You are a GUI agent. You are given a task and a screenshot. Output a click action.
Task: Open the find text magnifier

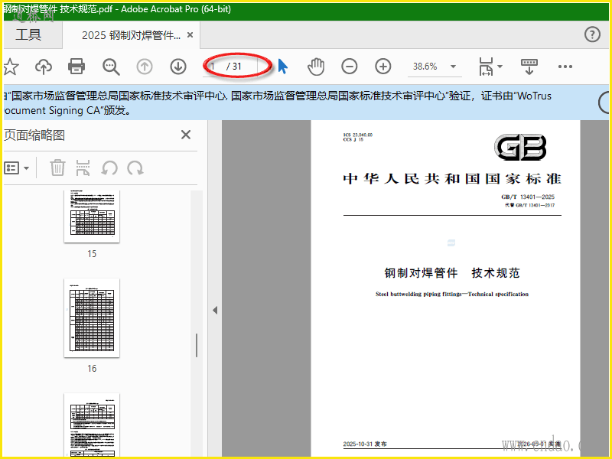point(111,67)
